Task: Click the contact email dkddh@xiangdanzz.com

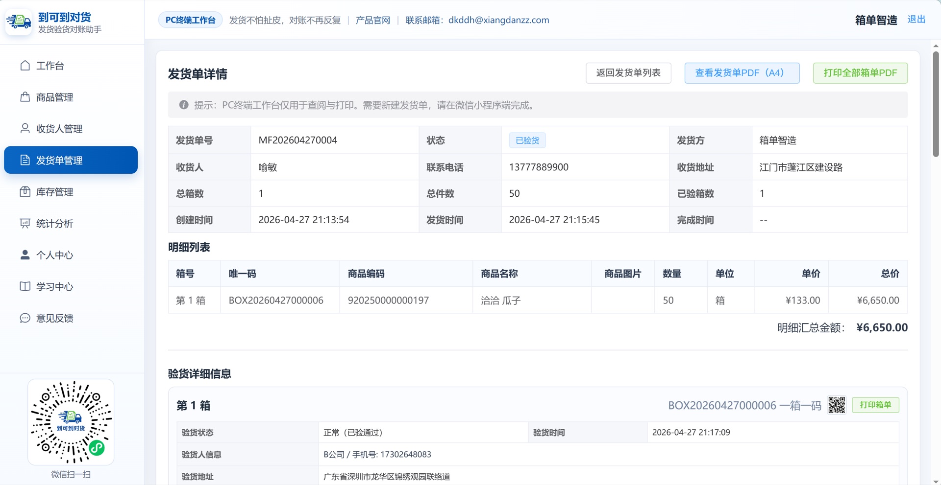Action: 498,20
